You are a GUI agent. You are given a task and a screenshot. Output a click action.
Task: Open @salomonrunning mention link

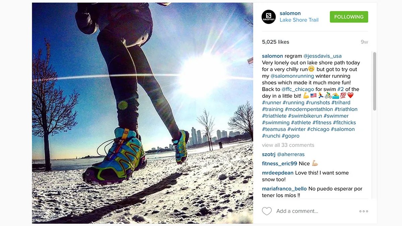pyautogui.click(x=292, y=76)
